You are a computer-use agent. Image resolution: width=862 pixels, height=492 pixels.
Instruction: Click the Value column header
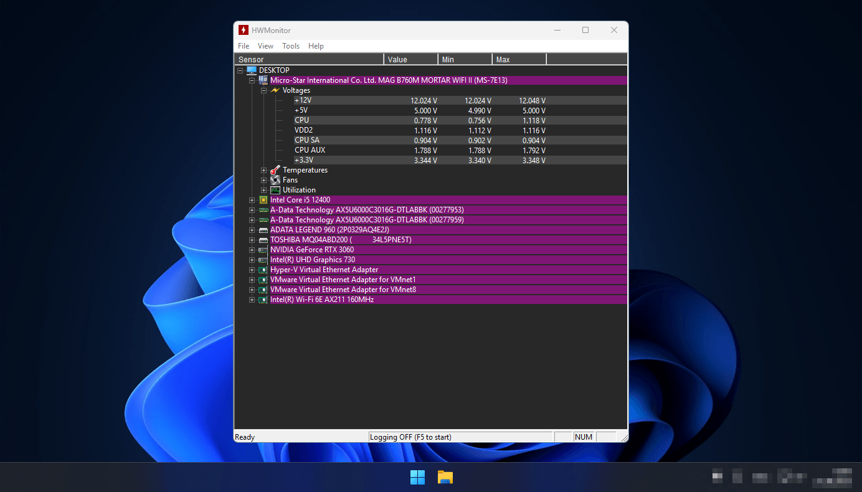click(411, 59)
